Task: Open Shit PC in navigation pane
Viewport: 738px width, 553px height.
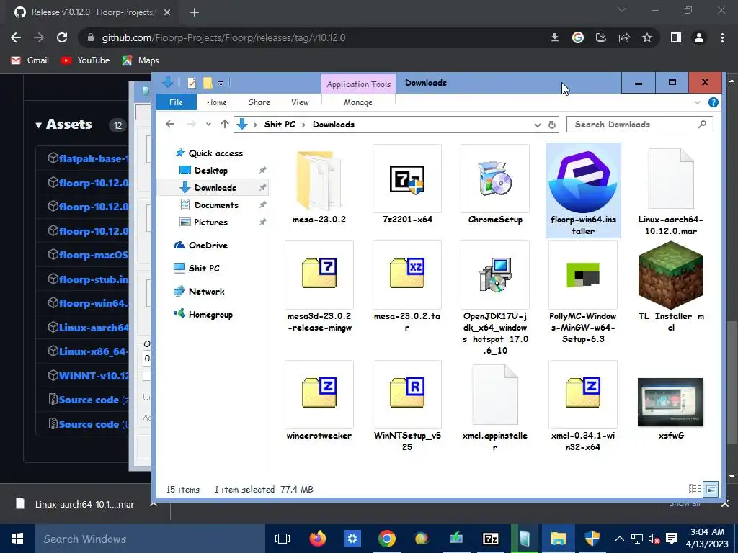Action: (196, 268)
